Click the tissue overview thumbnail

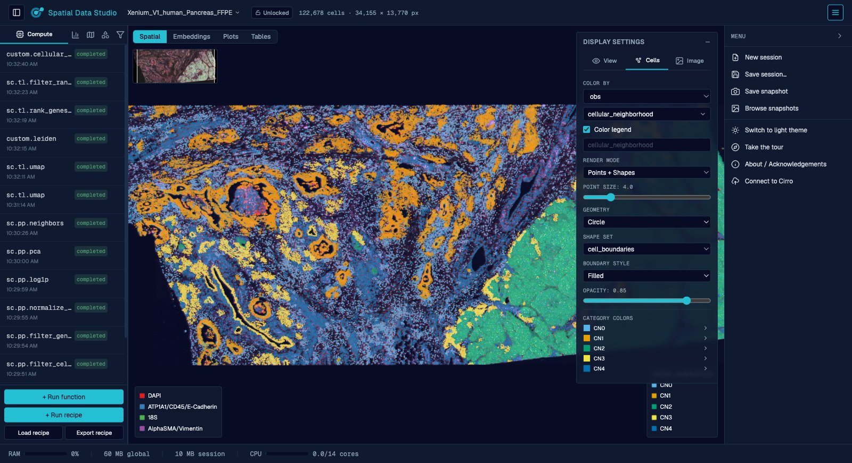click(x=175, y=66)
